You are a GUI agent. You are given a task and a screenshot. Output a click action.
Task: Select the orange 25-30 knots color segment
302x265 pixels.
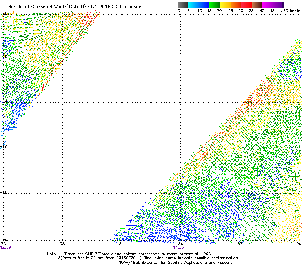click(x=236, y=5)
